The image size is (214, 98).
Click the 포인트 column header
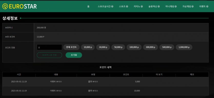point(126,74)
